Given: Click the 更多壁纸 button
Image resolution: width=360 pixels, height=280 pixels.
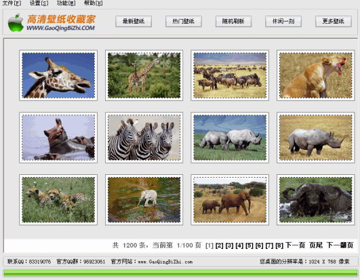Looking at the screenshot, I should click(334, 21).
